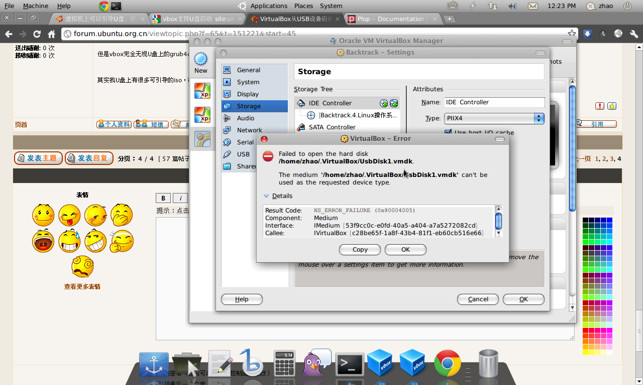Image resolution: width=643 pixels, height=385 pixels.
Task: Click the USB plug icon
Action: coord(227,154)
